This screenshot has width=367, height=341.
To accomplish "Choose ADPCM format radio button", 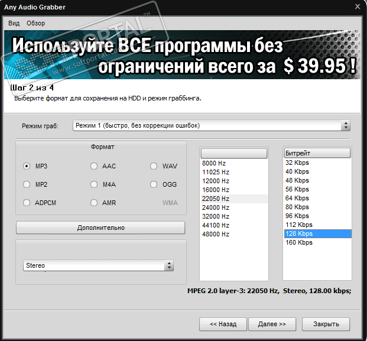I will pos(27,203).
